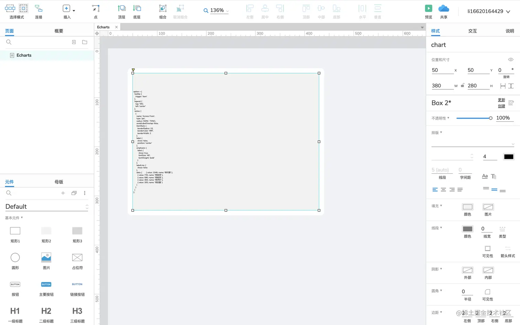Click the update/create style edit icon
Image resolution: width=520 pixels, height=325 pixels.
pyautogui.click(x=511, y=103)
